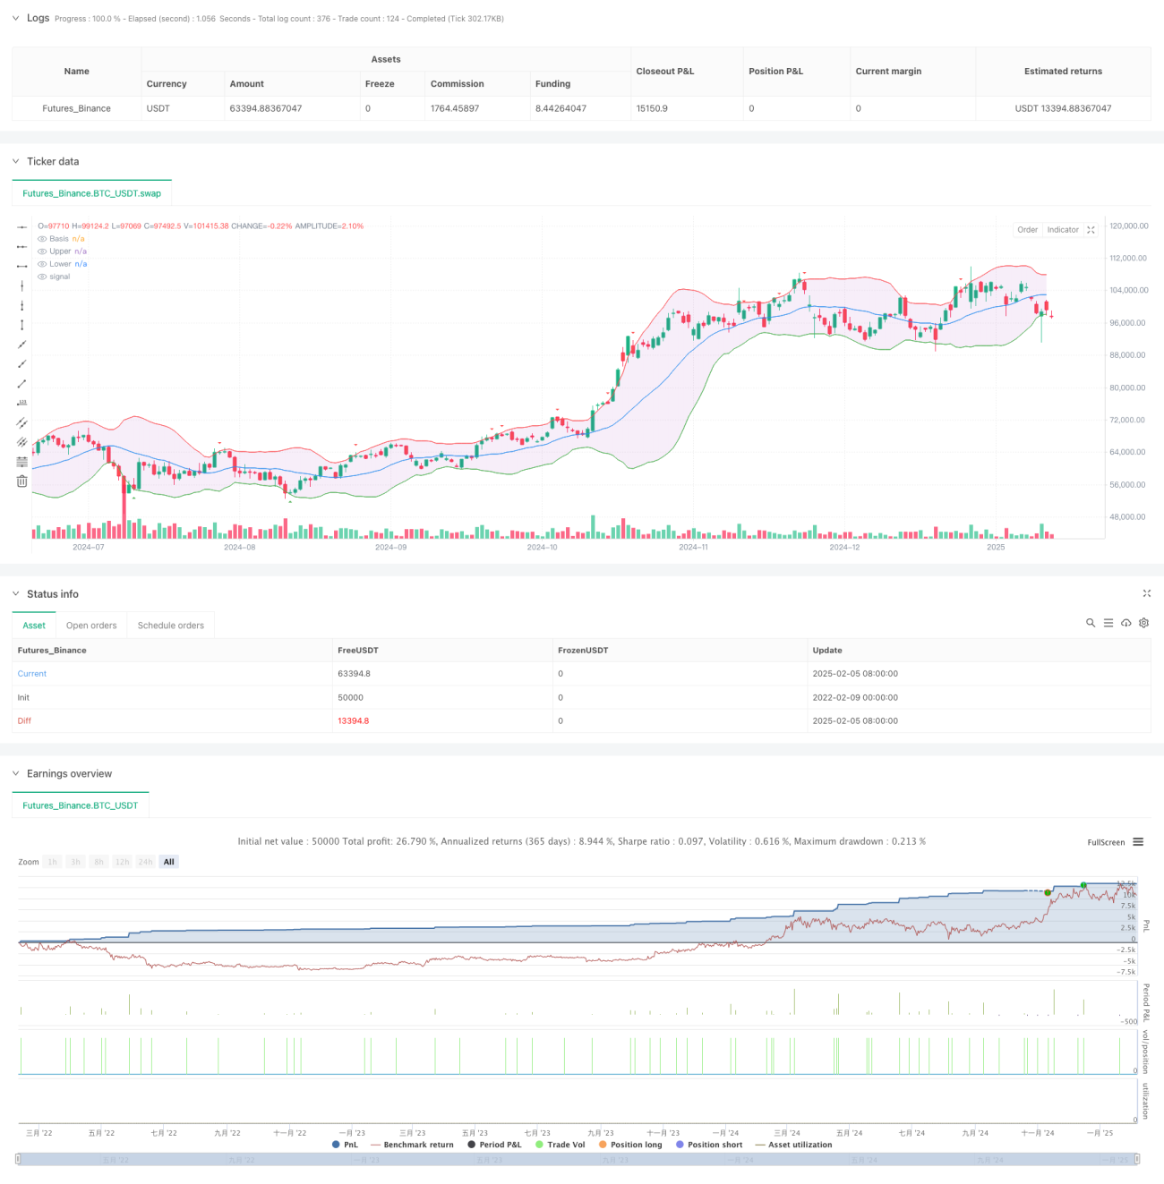Select the 24h zoom option
The width and height of the screenshot is (1164, 1184).
coord(146,862)
